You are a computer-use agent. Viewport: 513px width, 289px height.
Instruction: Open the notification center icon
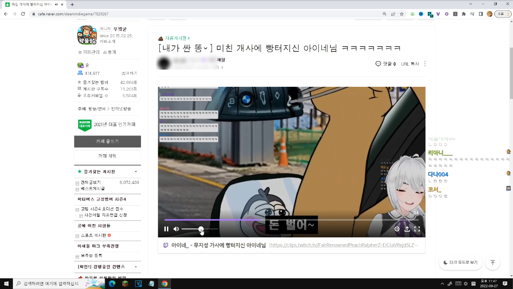click(505, 283)
